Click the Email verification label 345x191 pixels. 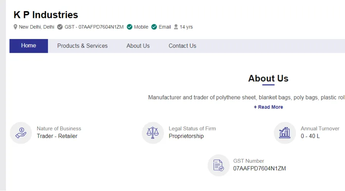pos(165,27)
